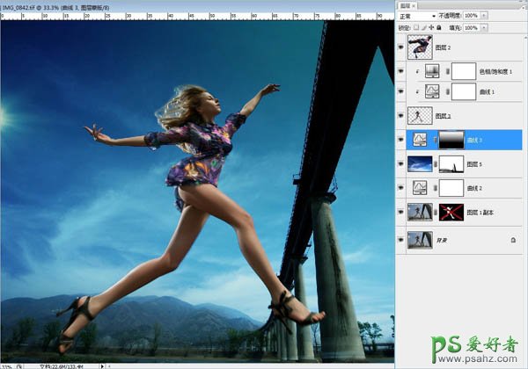The width and height of the screenshot is (528, 369).
Task: Select the 图层 1 副本 layer by name
Action: click(480, 211)
